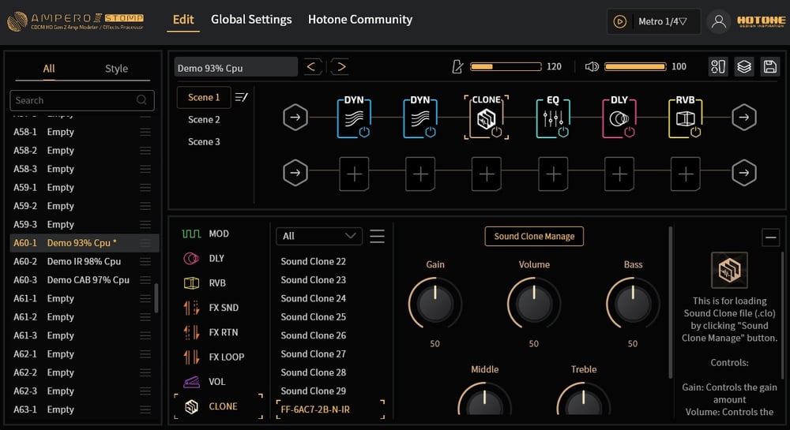Screen dimensions: 790x430
Task: Click the metronome play icon
Action: (x=619, y=21)
